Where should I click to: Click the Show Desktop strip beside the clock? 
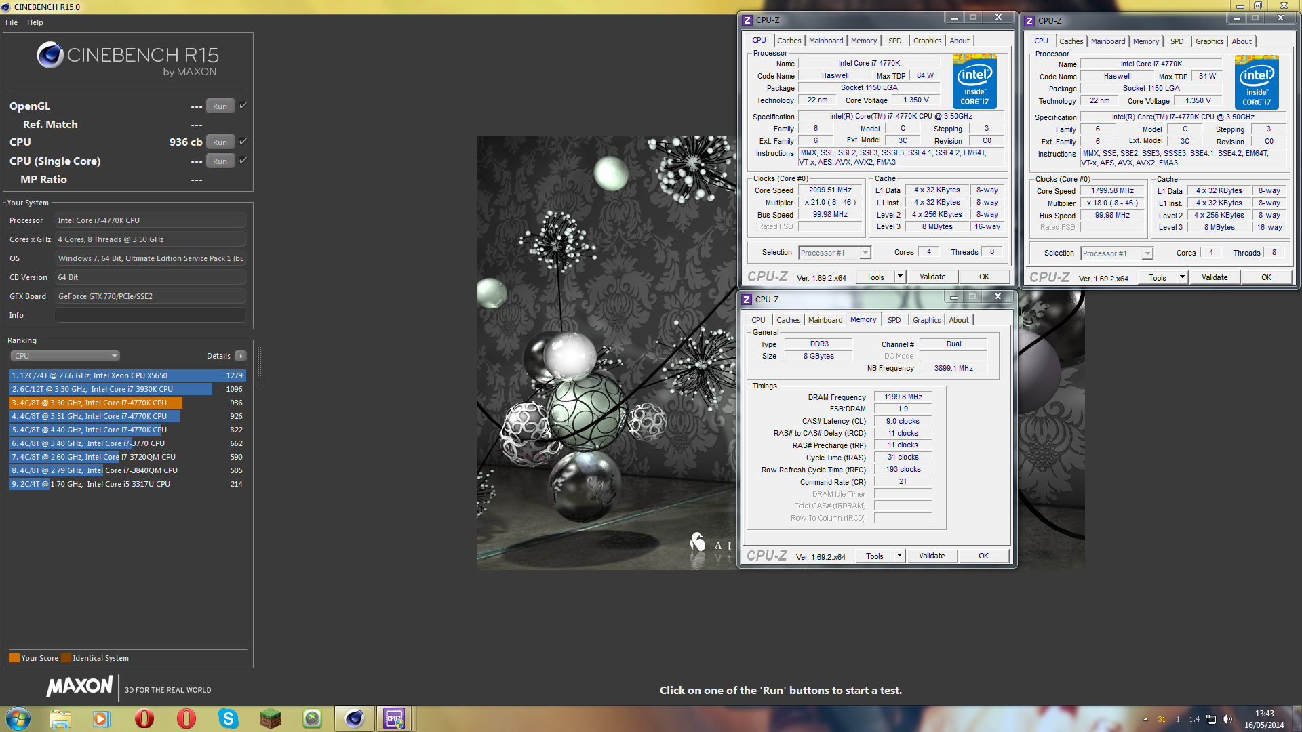click(x=1297, y=718)
